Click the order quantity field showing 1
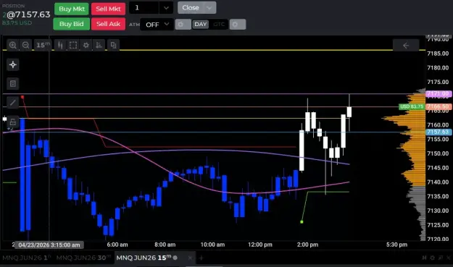The height and width of the screenshot is (267, 453). pyautogui.click(x=144, y=8)
